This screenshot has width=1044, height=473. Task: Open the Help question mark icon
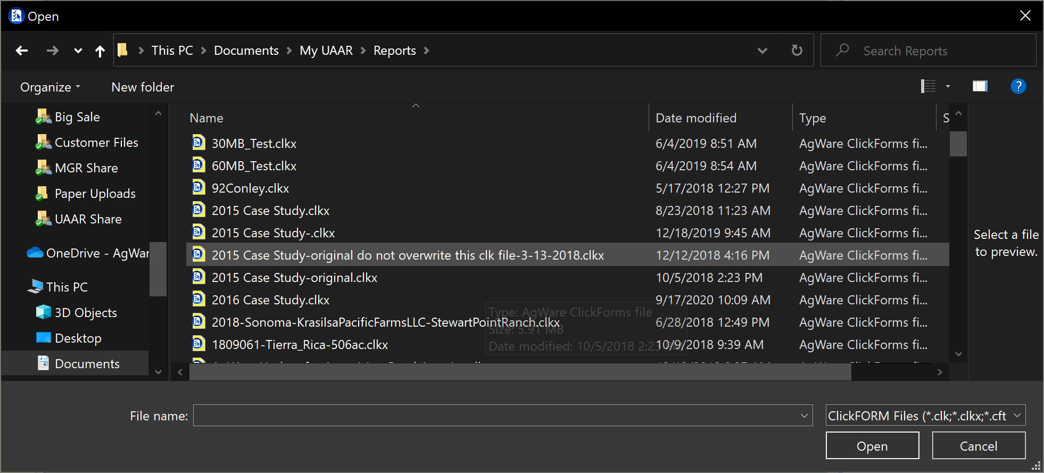click(x=1017, y=86)
